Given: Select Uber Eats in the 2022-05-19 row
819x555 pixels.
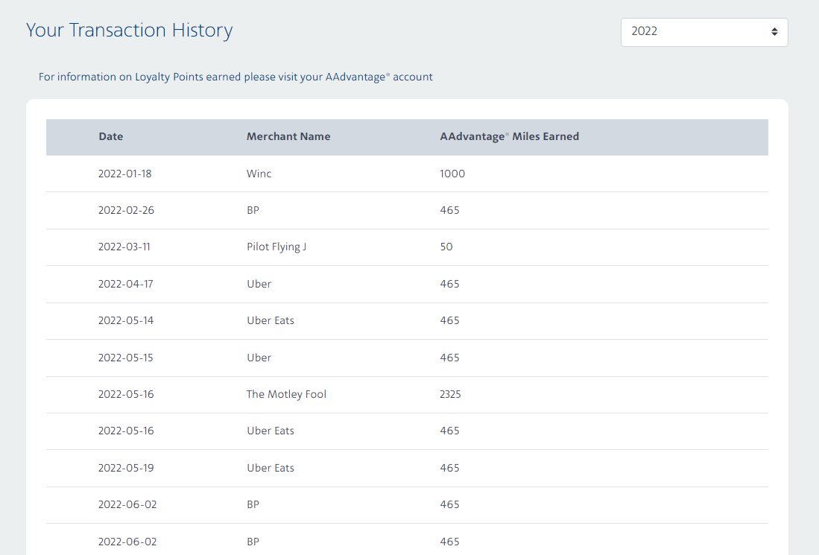Looking at the screenshot, I should click(x=271, y=468).
